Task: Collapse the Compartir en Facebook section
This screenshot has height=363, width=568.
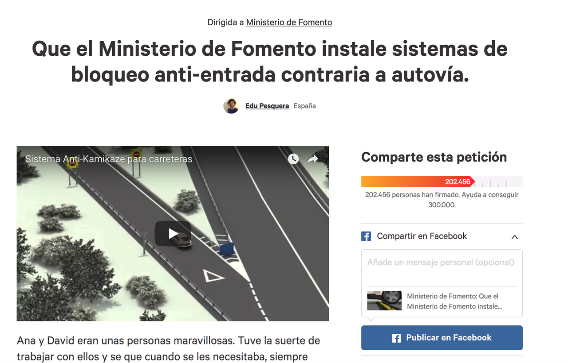Action: [514, 237]
